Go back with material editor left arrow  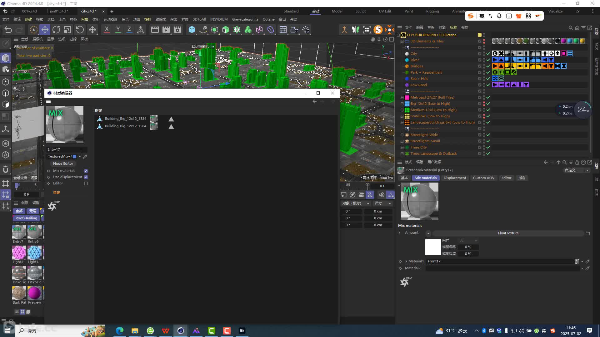[x=314, y=101]
